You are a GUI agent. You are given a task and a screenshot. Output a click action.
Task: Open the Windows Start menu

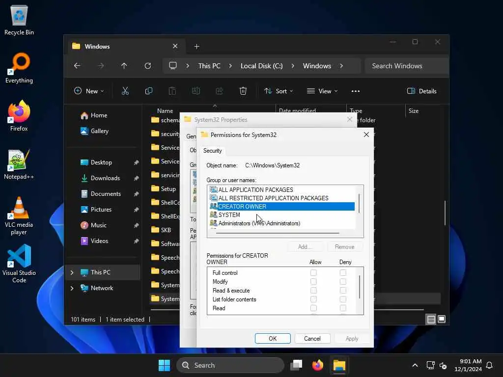(164, 365)
